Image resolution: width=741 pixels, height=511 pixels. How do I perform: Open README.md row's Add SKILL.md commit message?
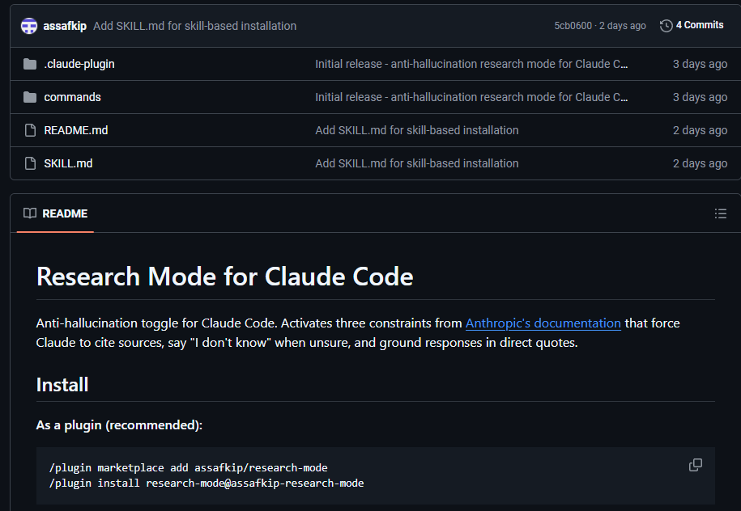click(417, 130)
